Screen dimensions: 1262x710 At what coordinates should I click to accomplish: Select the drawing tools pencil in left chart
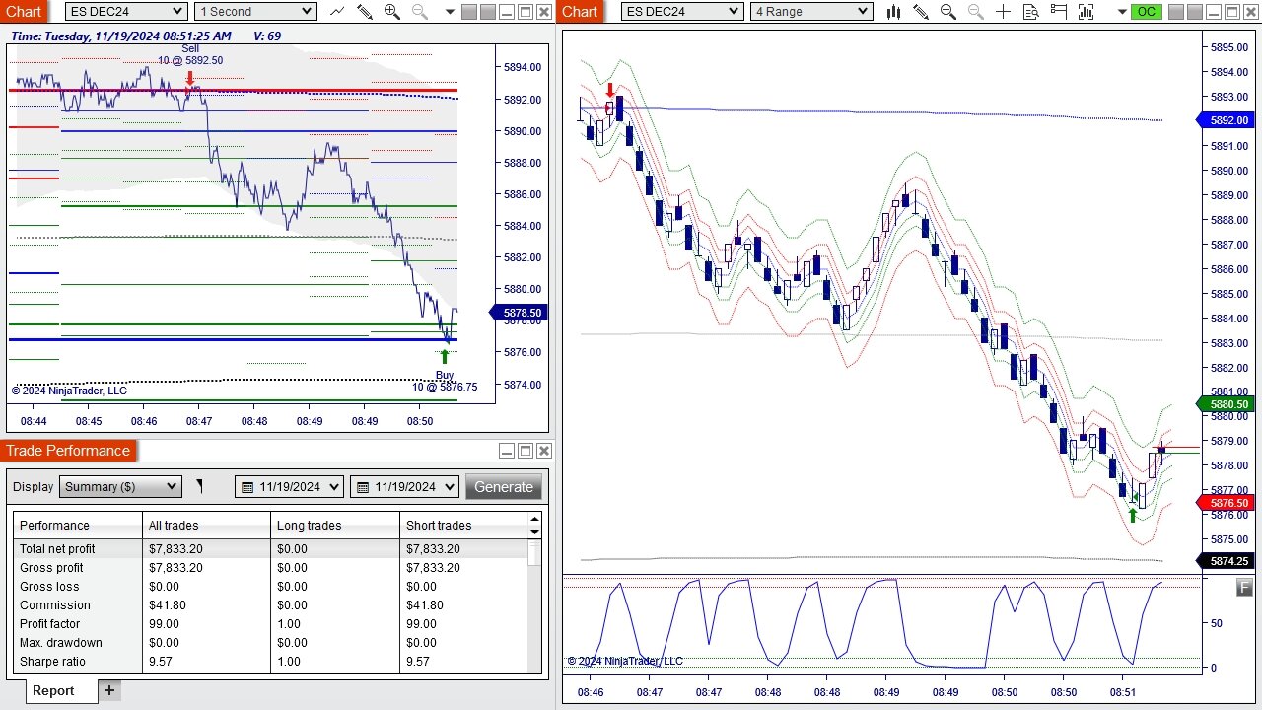[365, 12]
